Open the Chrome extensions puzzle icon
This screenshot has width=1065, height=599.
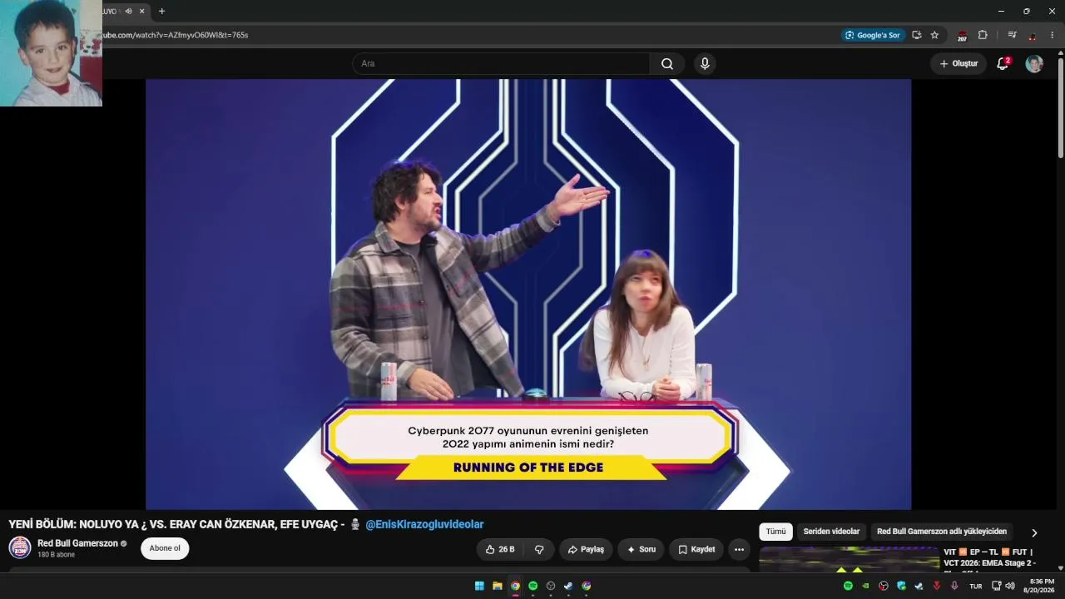(x=983, y=35)
